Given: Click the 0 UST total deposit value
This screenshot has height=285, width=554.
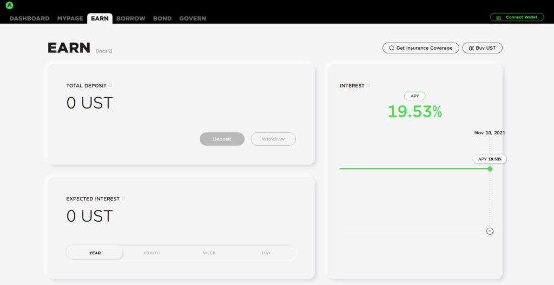Looking at the screenshot, I should point(89,103).
